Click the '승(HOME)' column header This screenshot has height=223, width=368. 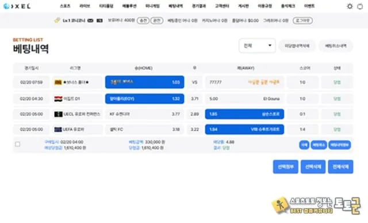pos(143,68)
